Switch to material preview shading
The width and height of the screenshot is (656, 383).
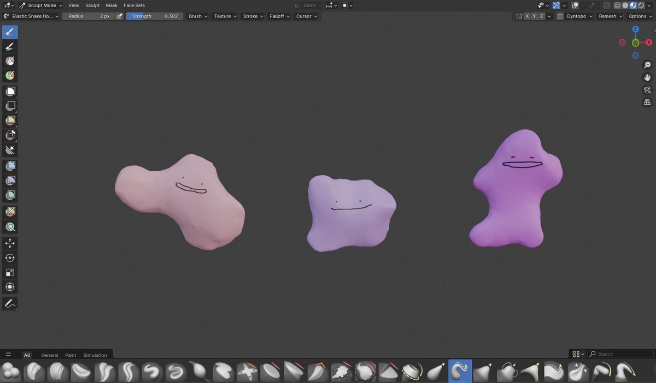(633, 5)
